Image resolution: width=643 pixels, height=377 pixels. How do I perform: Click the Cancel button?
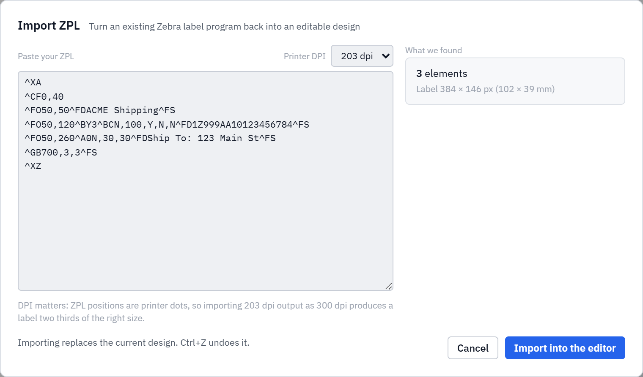(473, 348)
